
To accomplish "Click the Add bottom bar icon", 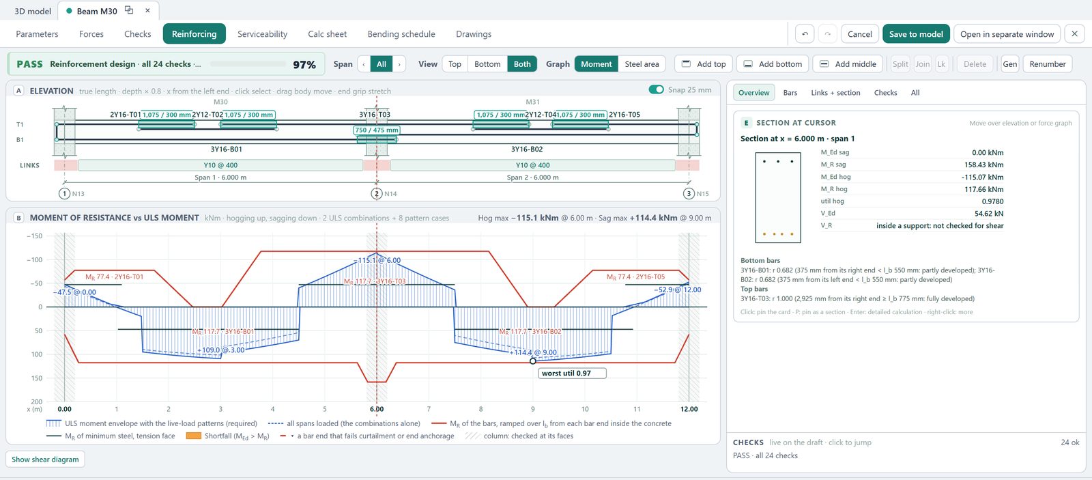I will (x=748, y=64).
